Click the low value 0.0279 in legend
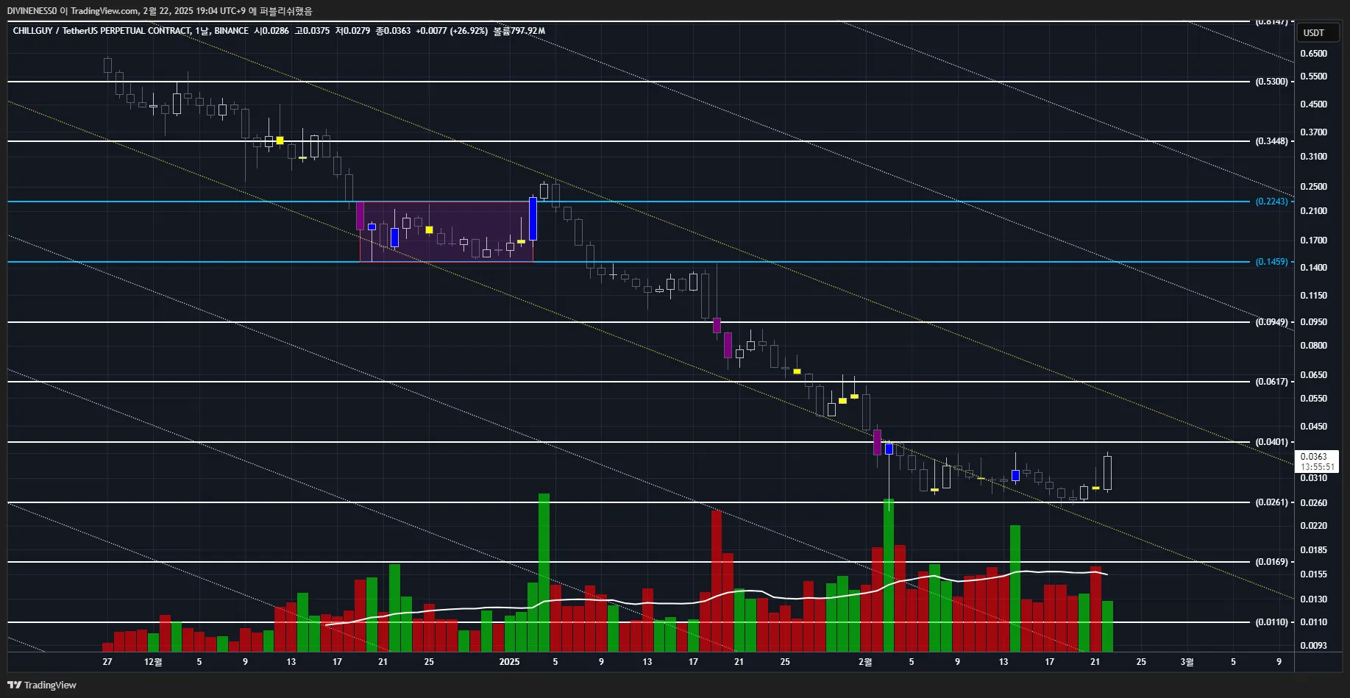1350x698 pixels. click(356, 31)
